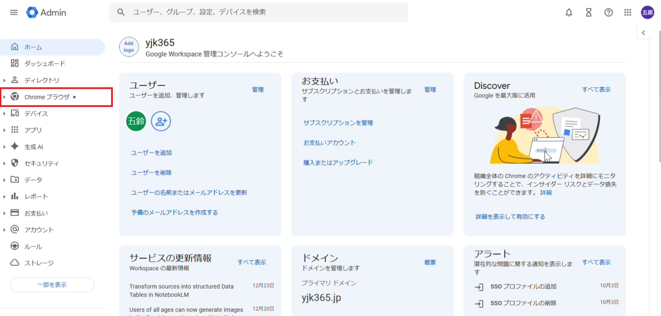
Task: Expand the デバイス menu arrow
Action: (x=4, y=114)
